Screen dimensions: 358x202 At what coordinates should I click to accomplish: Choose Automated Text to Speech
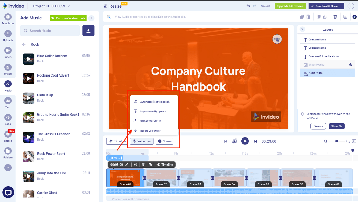click(x=154, y=102)
